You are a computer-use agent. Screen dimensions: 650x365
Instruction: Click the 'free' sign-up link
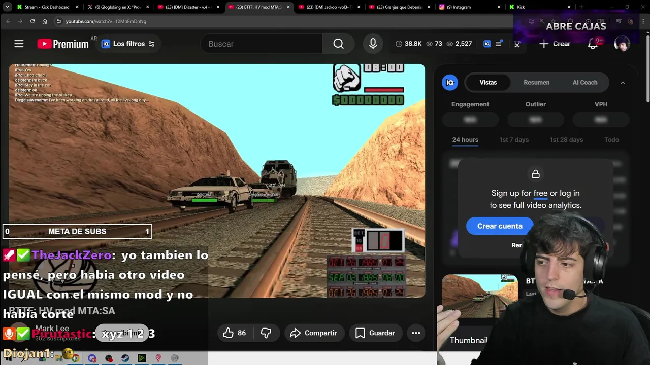coord(540,193)
